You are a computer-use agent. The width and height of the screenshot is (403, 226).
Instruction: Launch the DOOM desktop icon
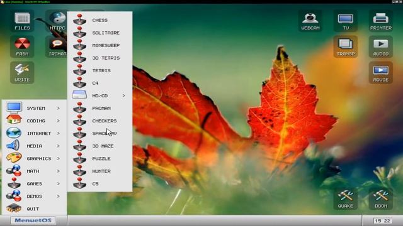coord(380,199)
